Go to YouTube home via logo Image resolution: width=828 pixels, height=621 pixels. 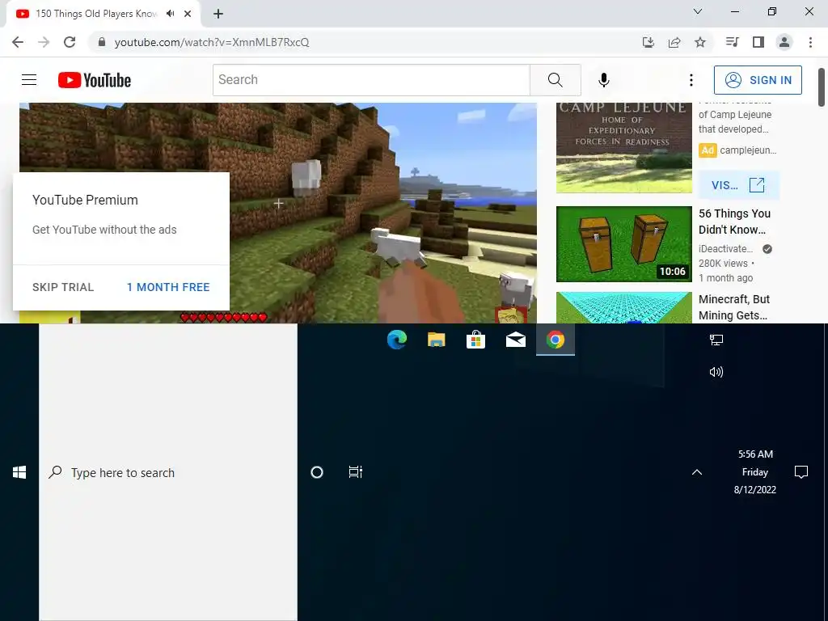95,80
